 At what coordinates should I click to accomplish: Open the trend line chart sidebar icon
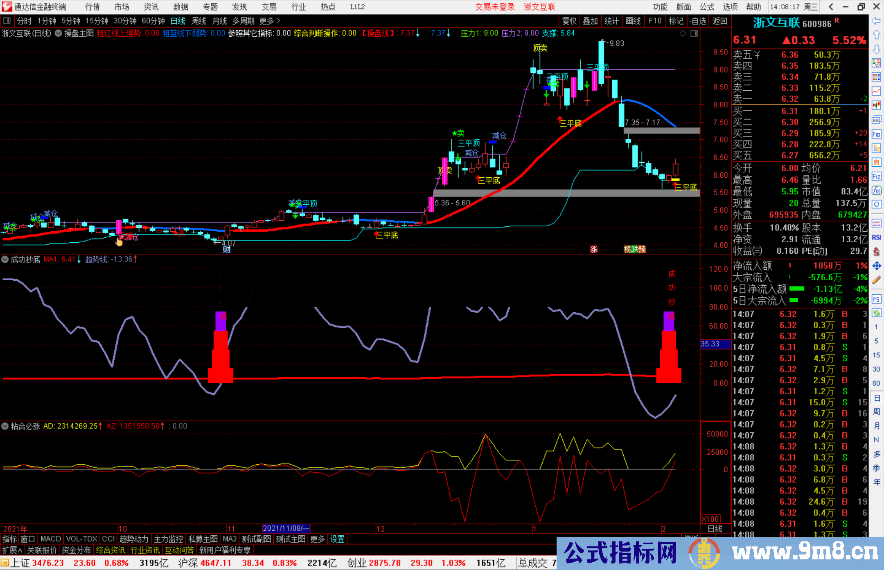click(x=876, y=91)
